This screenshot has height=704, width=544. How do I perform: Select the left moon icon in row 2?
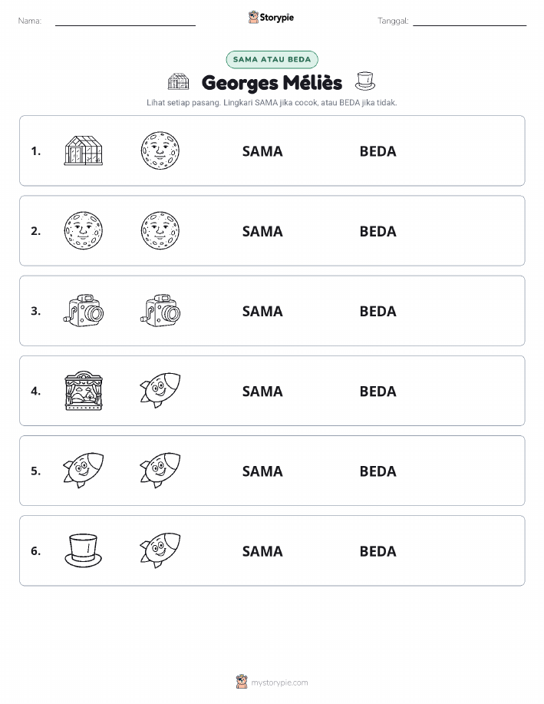(84, 231)
